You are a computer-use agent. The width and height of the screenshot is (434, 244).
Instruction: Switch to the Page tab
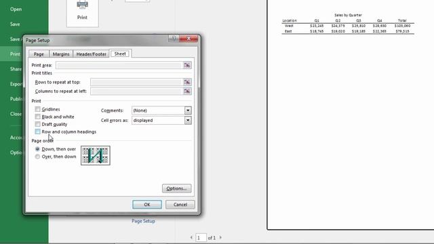point(39,54)
